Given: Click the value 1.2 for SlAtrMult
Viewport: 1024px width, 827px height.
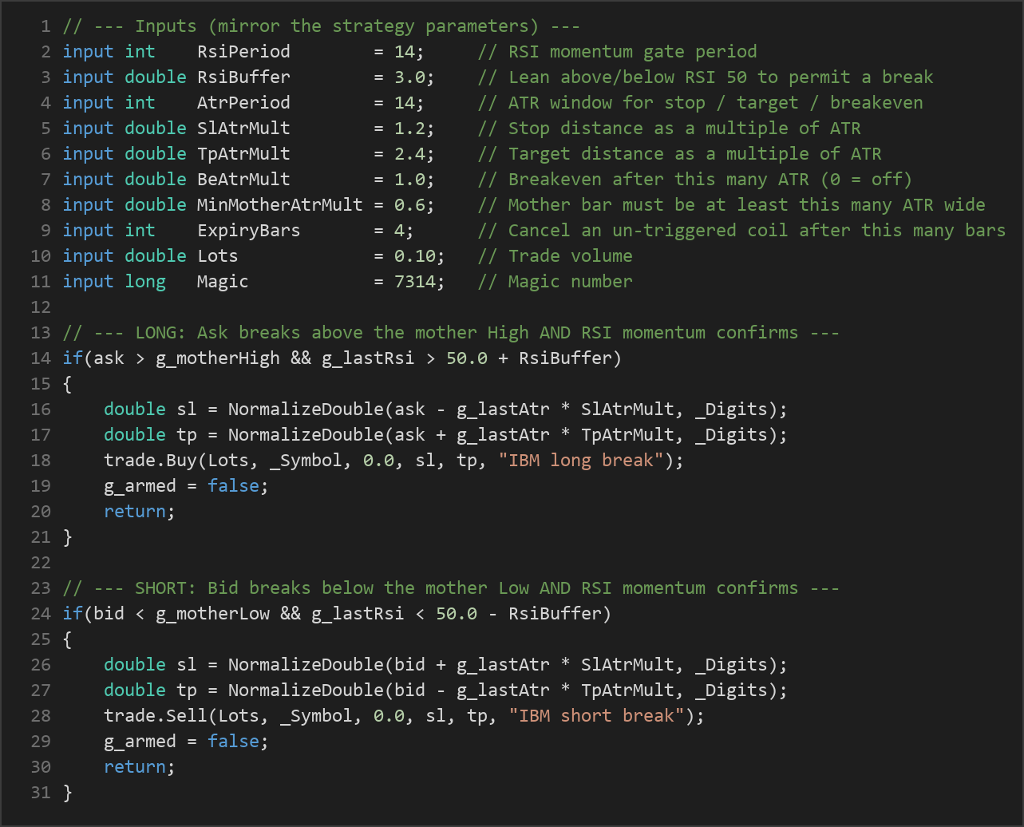Looking at the screenshot, I should tap(409, 129).
